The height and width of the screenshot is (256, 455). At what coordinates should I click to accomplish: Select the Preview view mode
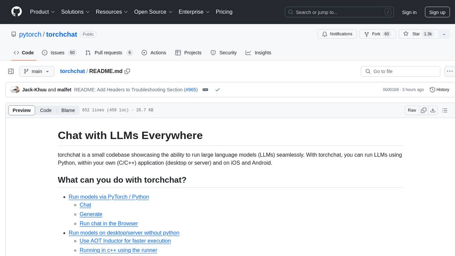pyautogui.click(x=22, y=110)
